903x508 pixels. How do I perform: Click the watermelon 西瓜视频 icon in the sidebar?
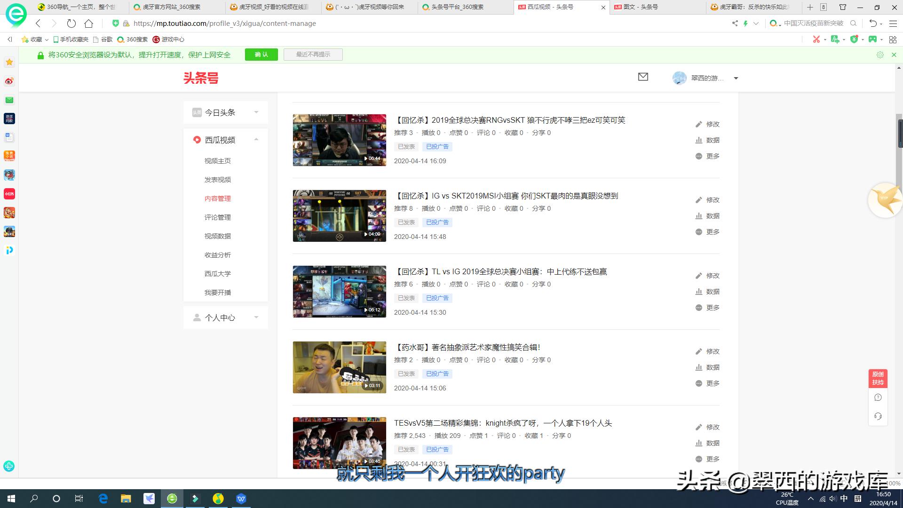pos(197,140)
